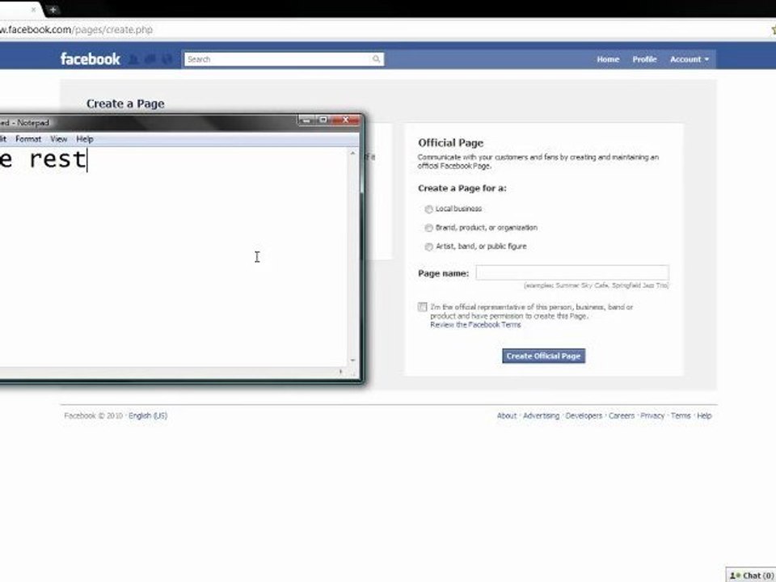Click Notepad scroll down arrow
776x582 pixels.
click(x=352, y=361)
